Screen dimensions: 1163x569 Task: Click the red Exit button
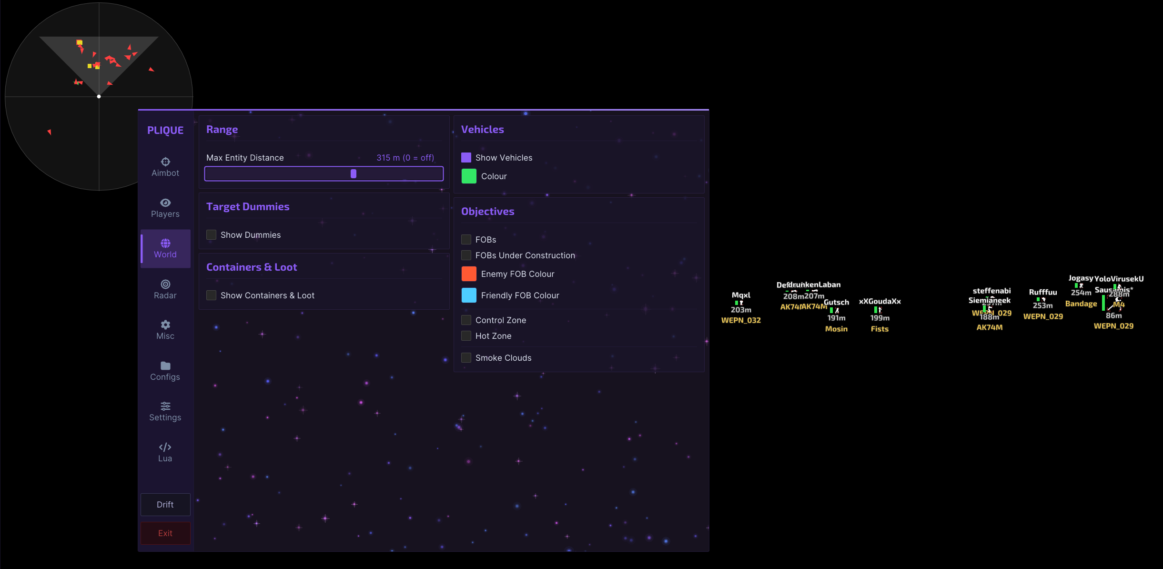click(165, 533)
